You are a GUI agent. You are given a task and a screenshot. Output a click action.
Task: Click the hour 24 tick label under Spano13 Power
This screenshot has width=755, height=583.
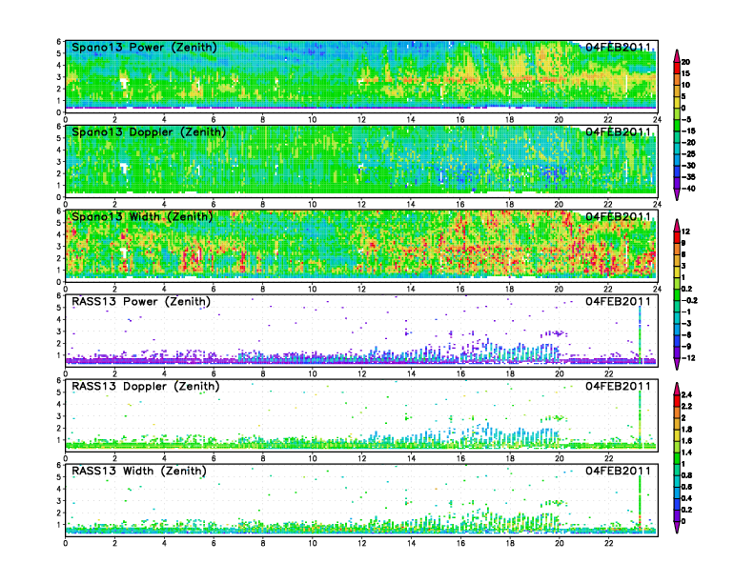(657, 120)
